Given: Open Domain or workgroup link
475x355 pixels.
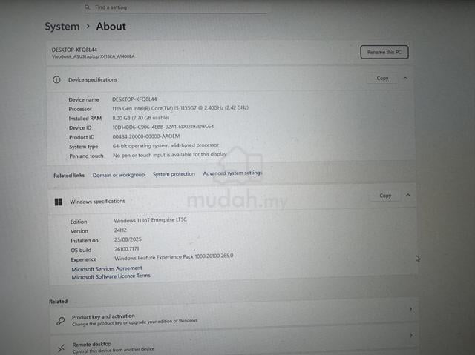Looking at the screenshot, I should (119, 175).
